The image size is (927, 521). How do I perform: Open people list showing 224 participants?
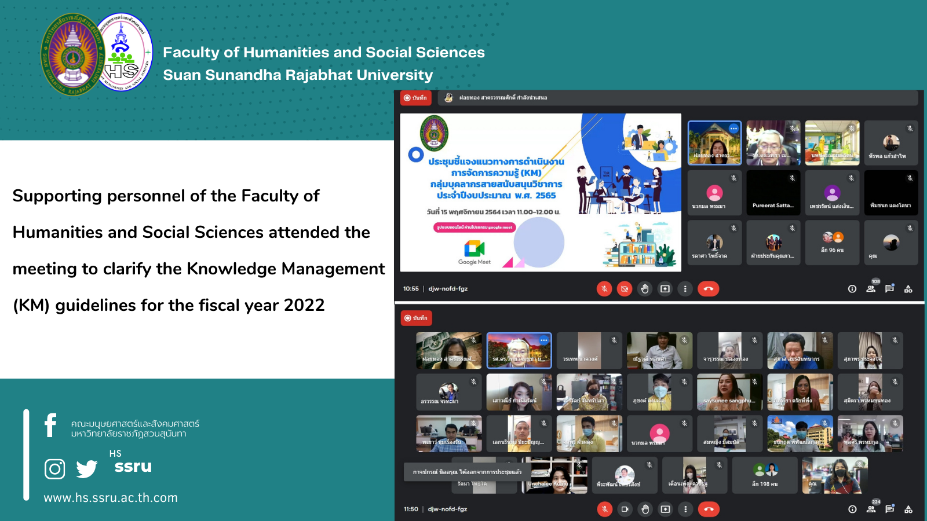(x=871, y=509)
